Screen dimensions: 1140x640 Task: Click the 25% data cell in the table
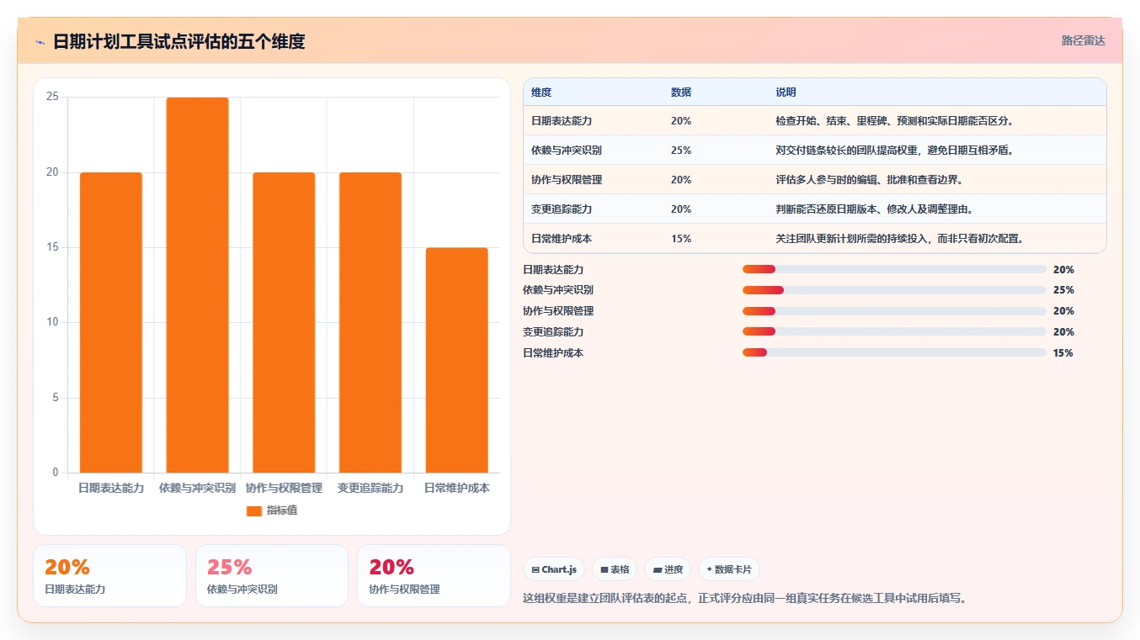pyautogui.click(x=715, y=150)
